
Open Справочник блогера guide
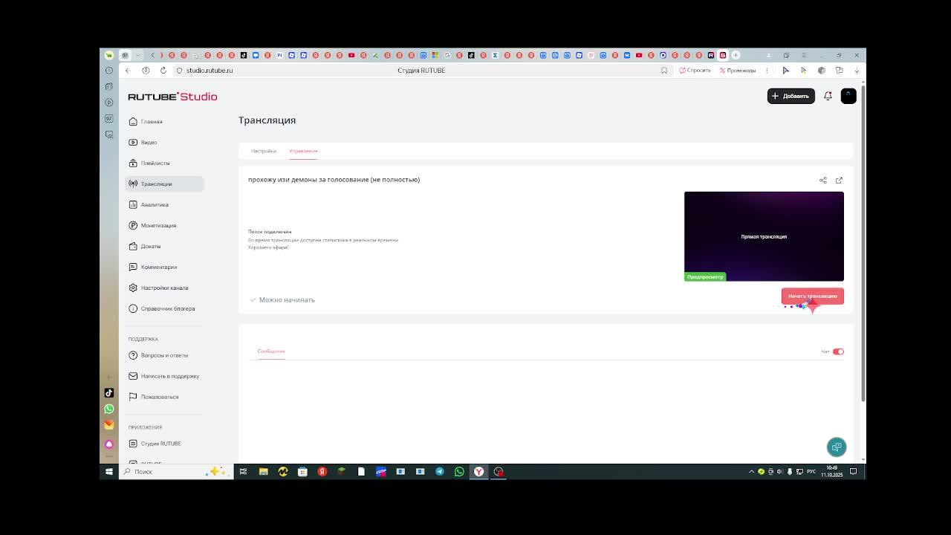coord(162,308)
